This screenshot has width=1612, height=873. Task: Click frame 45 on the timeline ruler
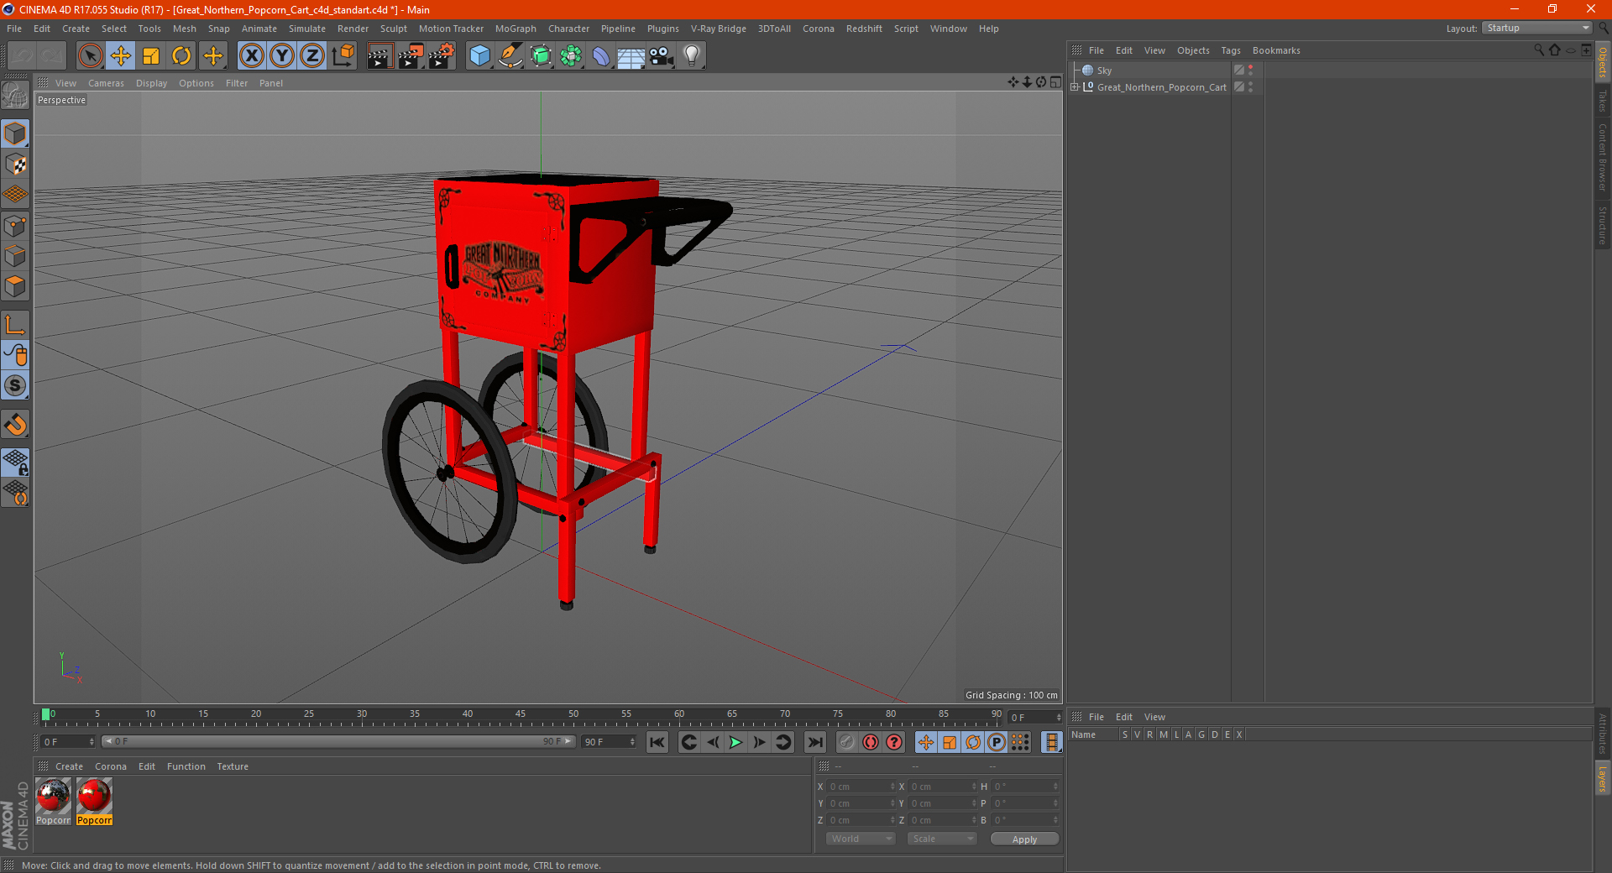[x=521, y=716]
